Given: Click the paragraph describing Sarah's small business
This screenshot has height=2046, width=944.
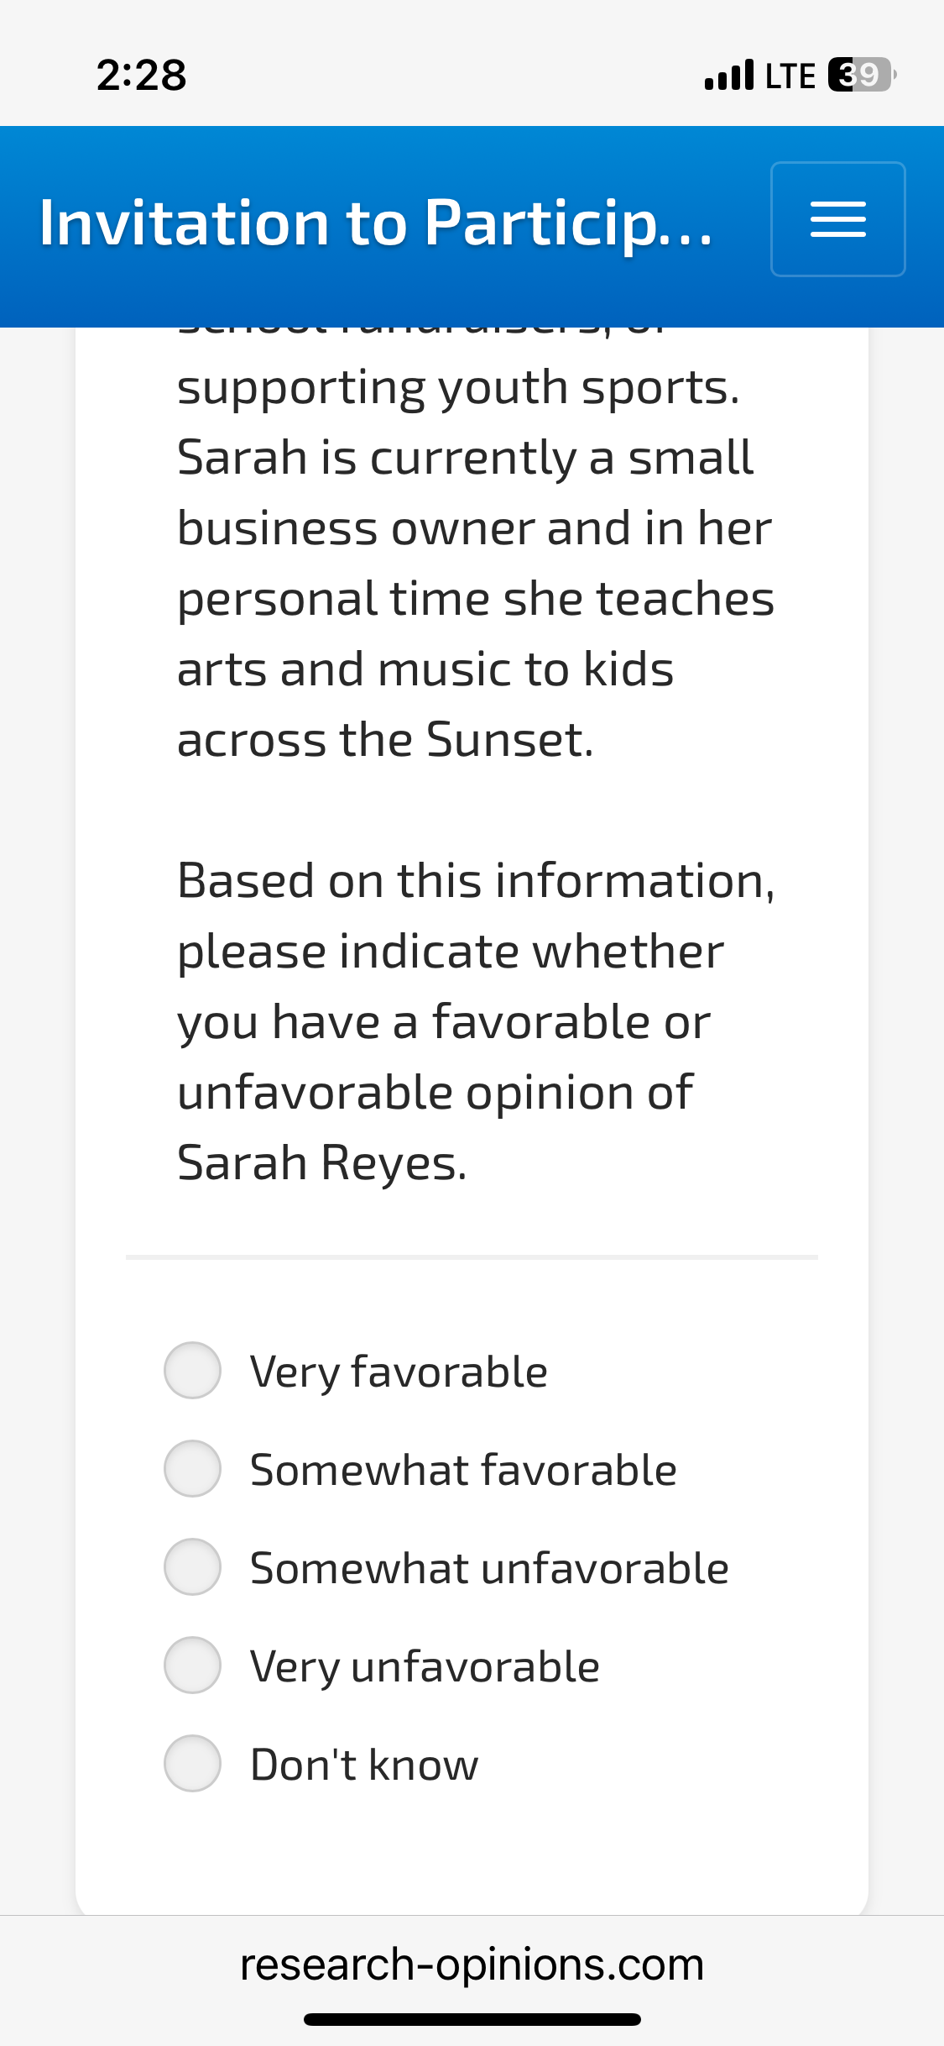Looking at the screenshot, I should pyautogui.click(x=475, y=563).
